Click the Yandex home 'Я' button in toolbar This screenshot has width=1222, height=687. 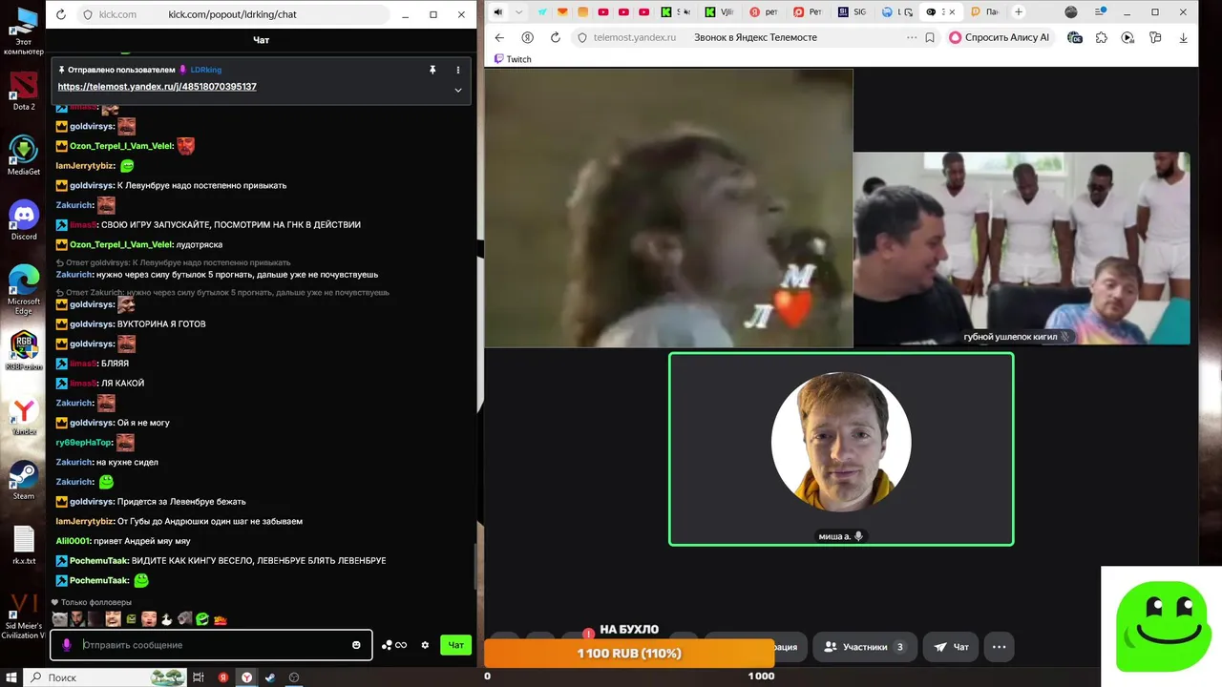click(x=527, y=37)
